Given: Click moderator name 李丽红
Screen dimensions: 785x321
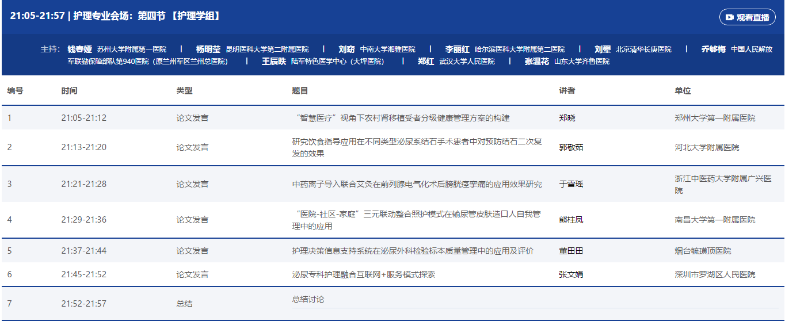Looking at the screenshot, I should [x=457, y=49].
